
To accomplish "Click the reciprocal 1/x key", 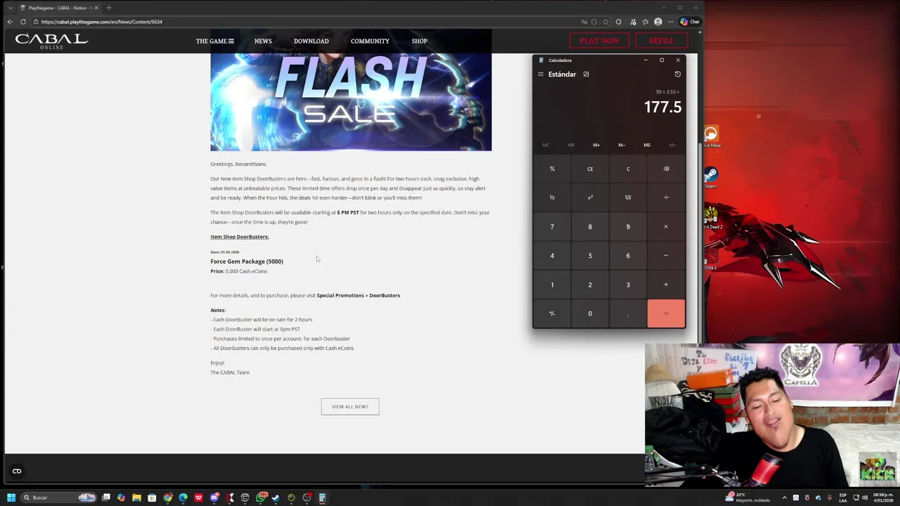I will click(552, 197).
